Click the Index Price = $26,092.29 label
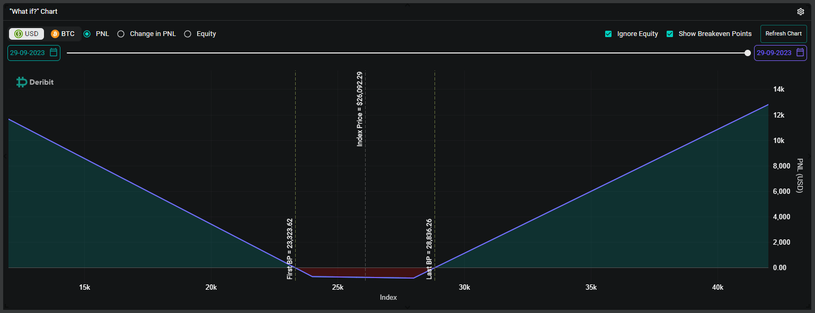Image resolution: width=815 pixels, height=313 pixels. pyautogui.click(x=360, y=109)
